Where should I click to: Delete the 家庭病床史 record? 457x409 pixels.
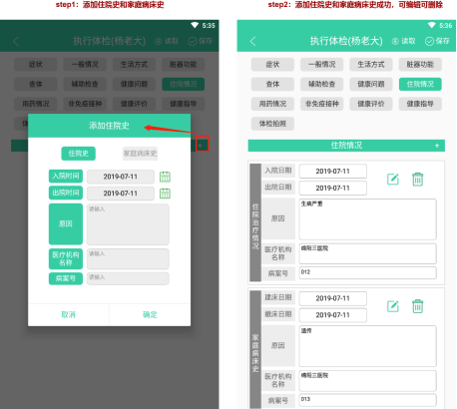tap(417, 306)
